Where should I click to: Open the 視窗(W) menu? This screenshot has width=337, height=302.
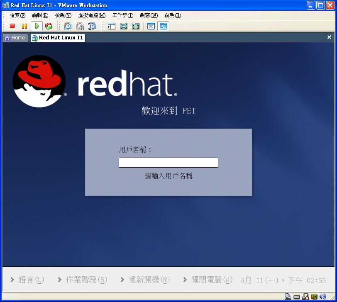tap(149, 15)
